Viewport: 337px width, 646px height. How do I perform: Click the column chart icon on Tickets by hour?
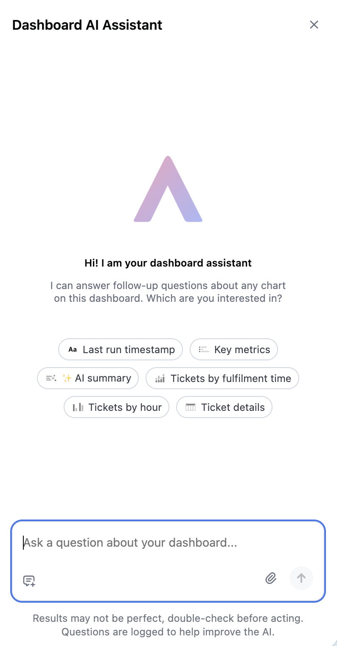78,407
